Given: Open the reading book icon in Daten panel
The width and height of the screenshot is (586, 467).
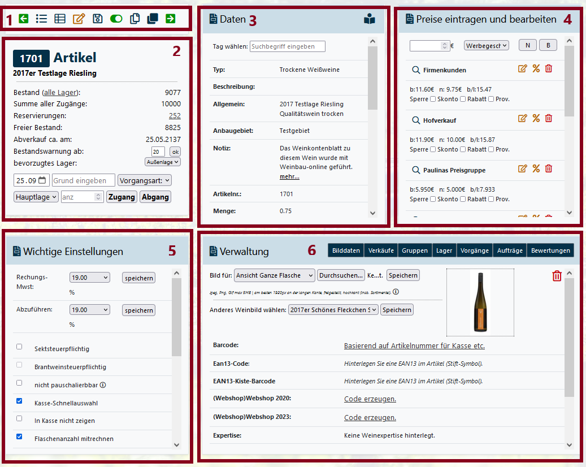Looking at the screenshot, I should pos(370,19).
